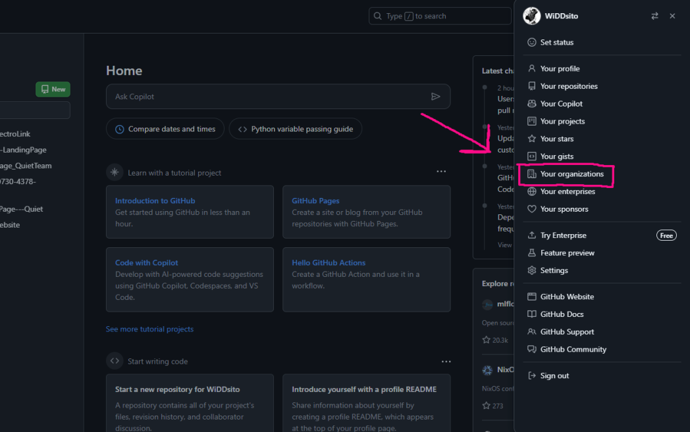
Task: Open the repository ending in age_QuietTeam
Action: pyautogui.click(x=26, y=166)
